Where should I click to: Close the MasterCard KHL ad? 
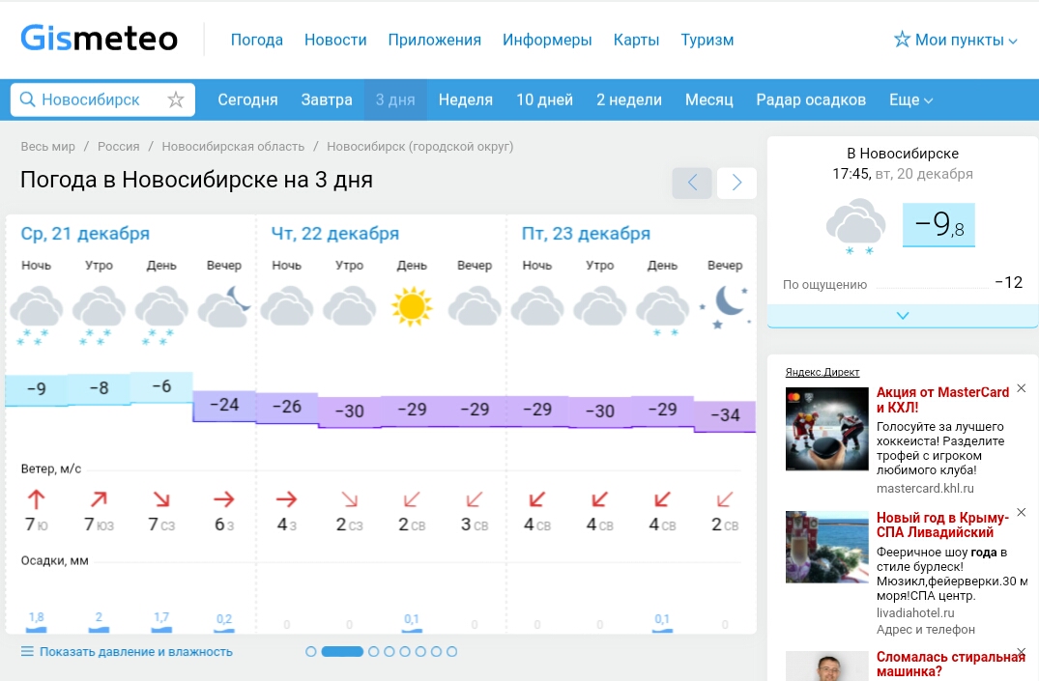click(x=1022, y=388)
